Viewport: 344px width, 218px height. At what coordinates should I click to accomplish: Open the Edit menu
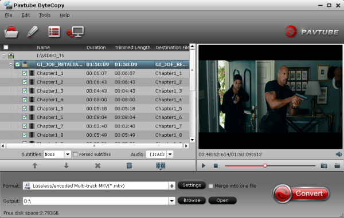26,15
